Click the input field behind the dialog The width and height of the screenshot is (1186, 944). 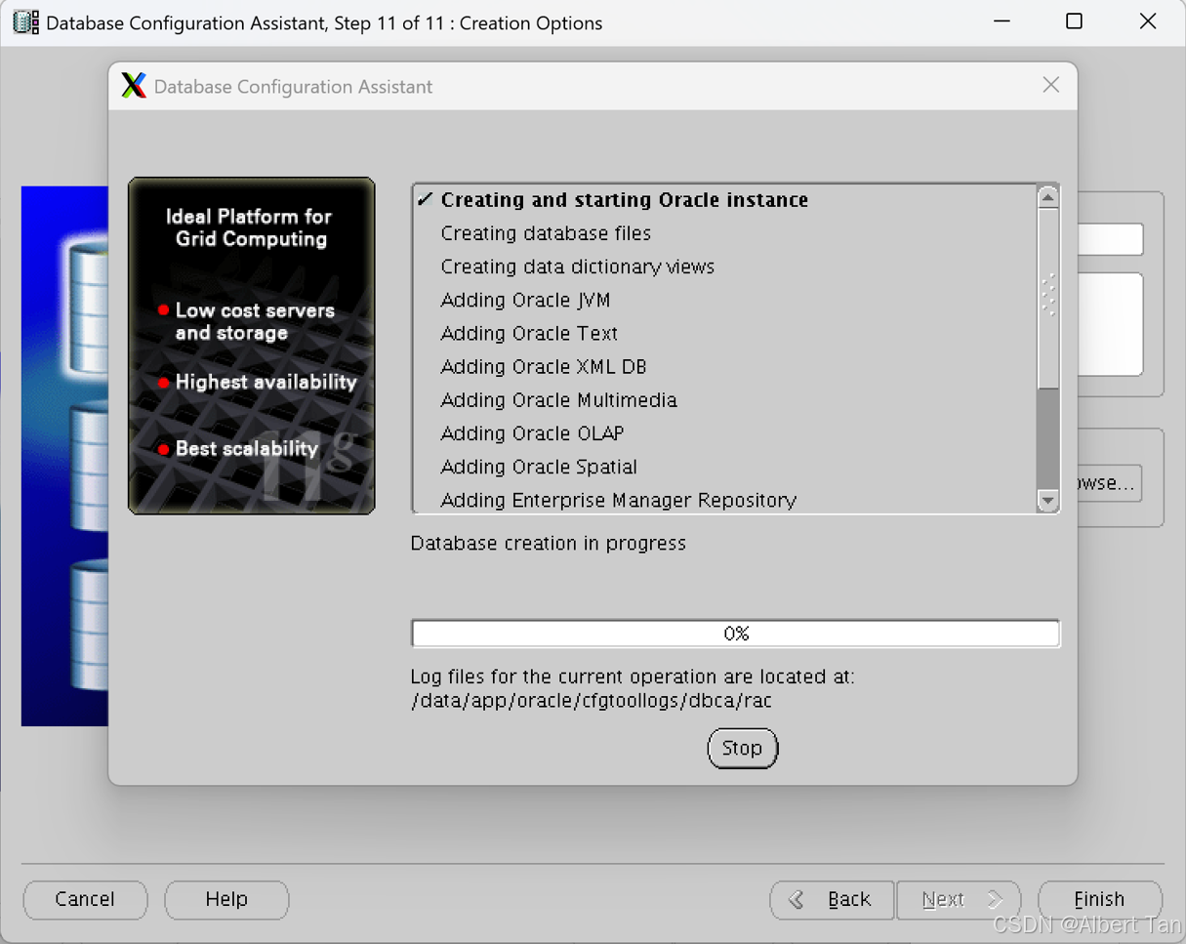(1110, 239)
